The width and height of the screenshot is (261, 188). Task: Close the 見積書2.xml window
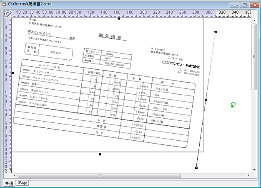pos(254,5)
